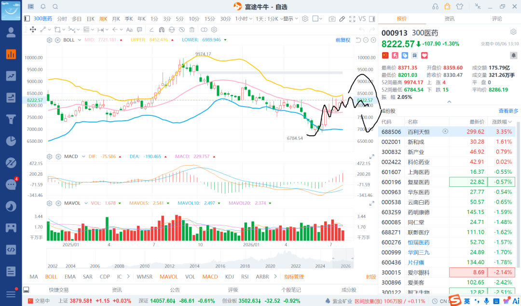Switch to the 月K chart tab
Screen dimensions: 521x306
[x=116, y=19]
